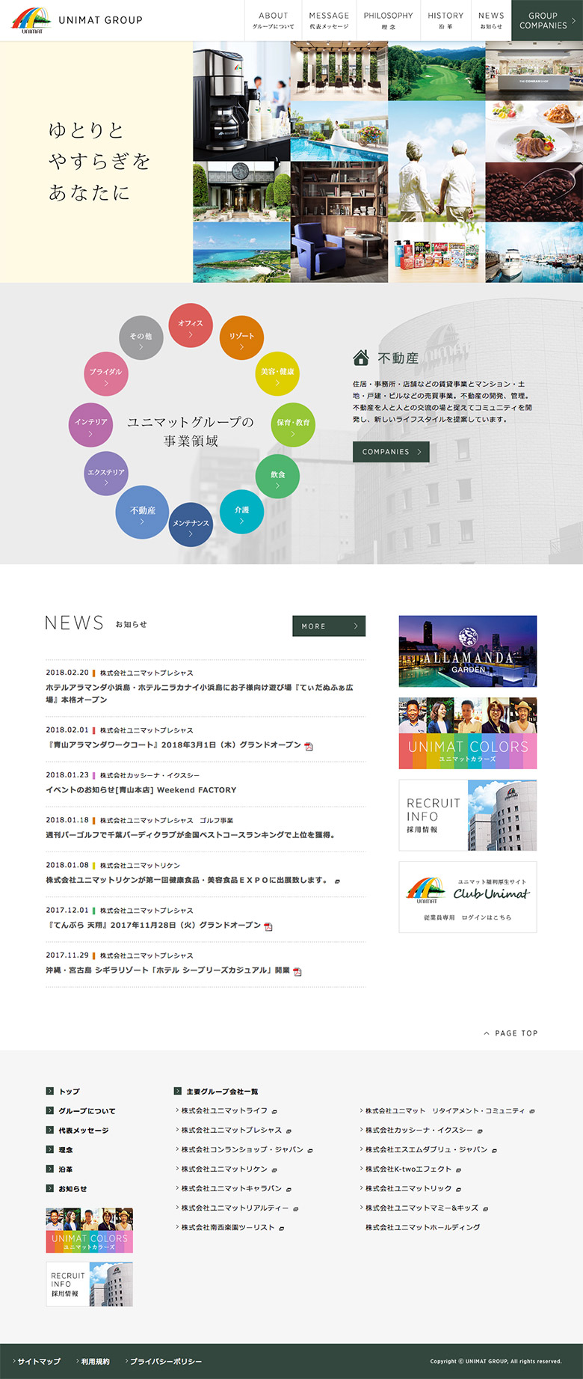Select the red オフィス circle
The width and height of the screenshot is (583, 1379).
pyautogui.click(x=191, y=326)
